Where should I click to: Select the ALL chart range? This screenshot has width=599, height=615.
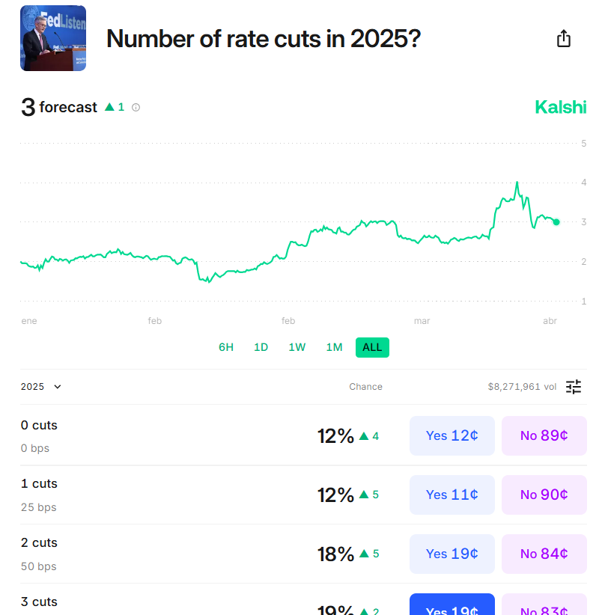pos(373,347)
